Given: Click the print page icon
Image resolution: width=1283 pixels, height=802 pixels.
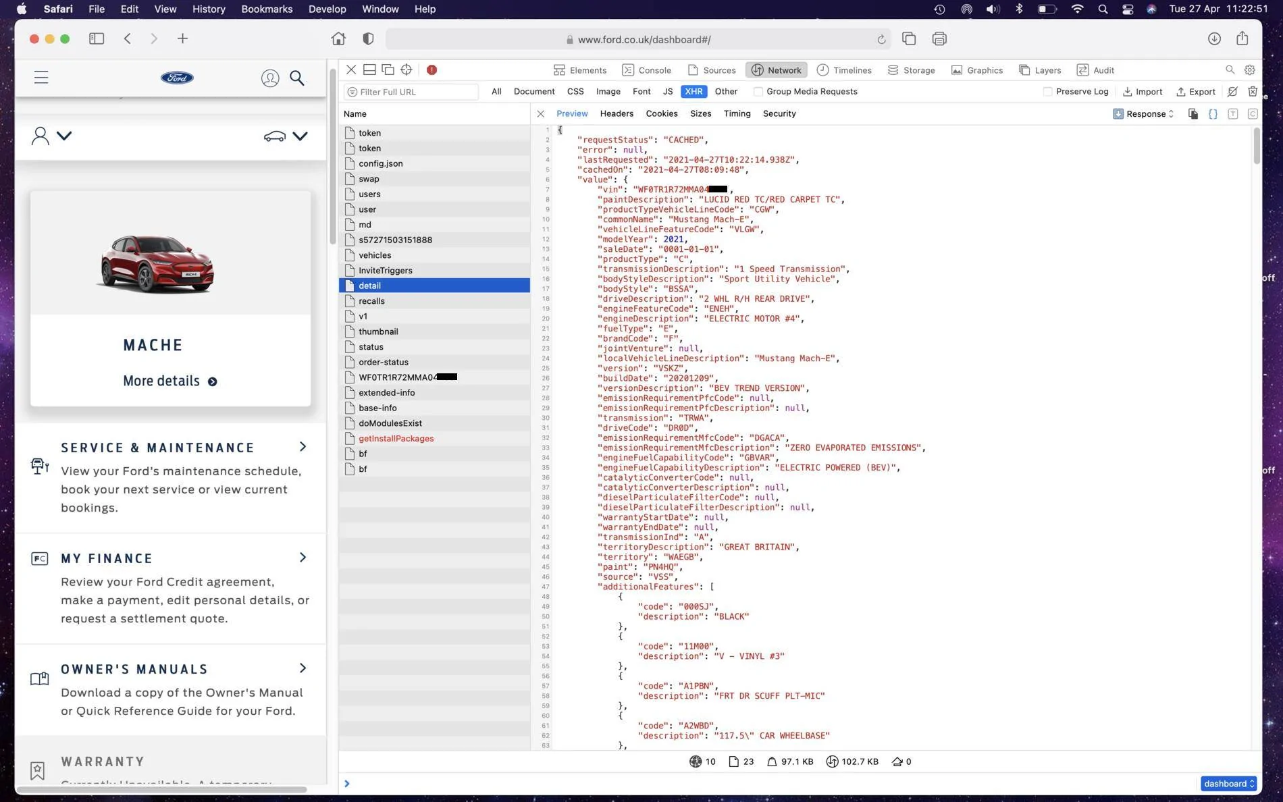Looking at the screenshot, I should pyautogui.click(x=939, y=38).
